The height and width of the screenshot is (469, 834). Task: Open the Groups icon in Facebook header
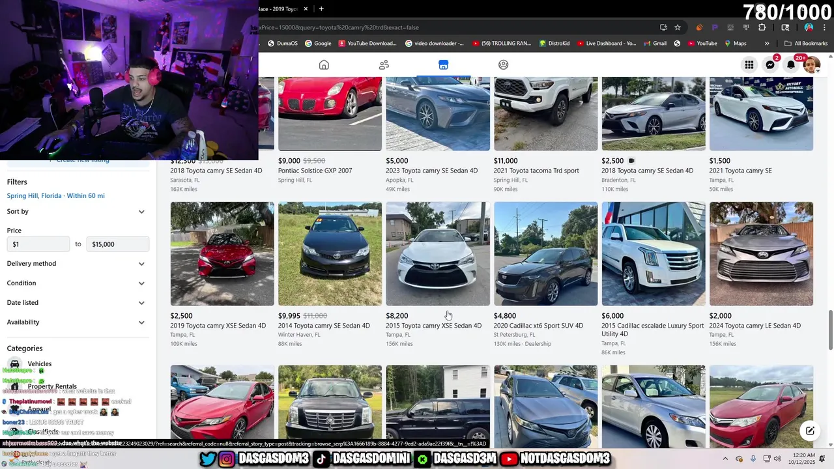(503, 64)
